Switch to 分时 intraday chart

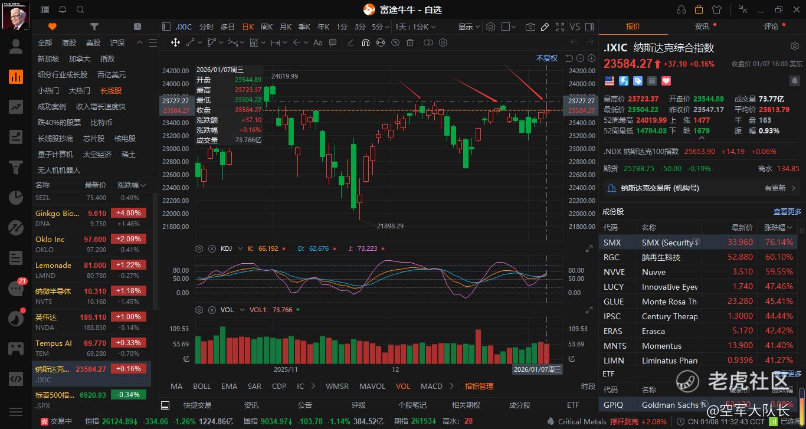206,27
